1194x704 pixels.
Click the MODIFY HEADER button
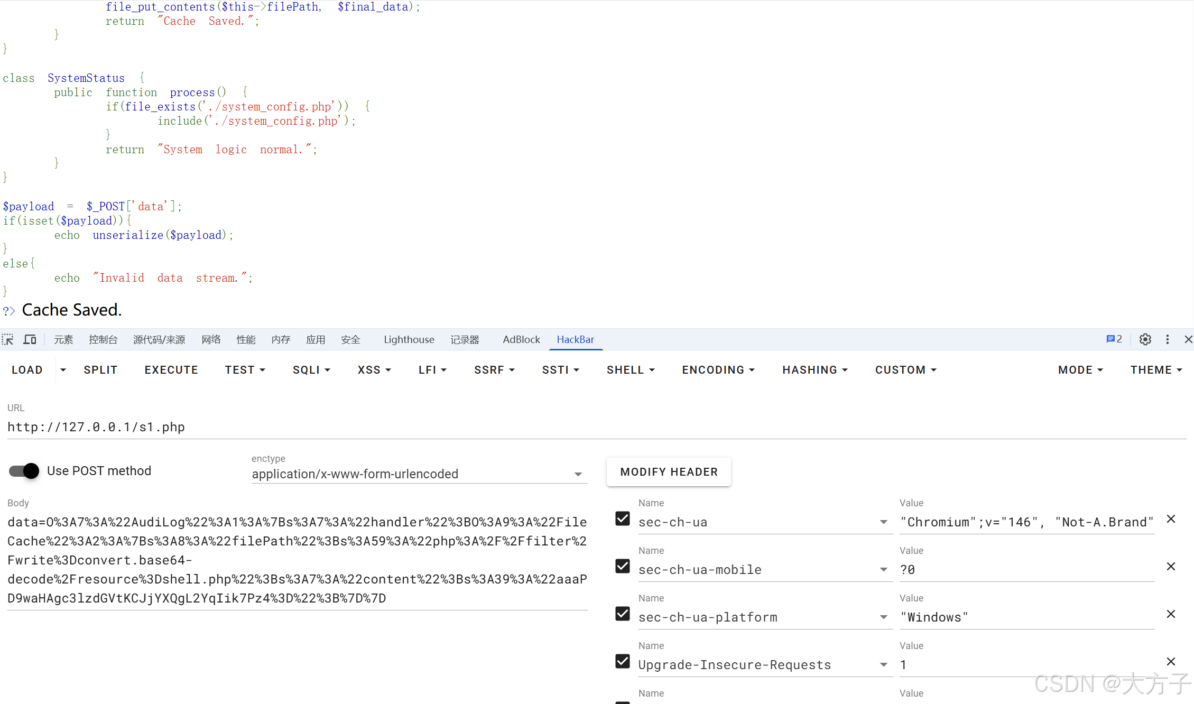coord(669,471)
